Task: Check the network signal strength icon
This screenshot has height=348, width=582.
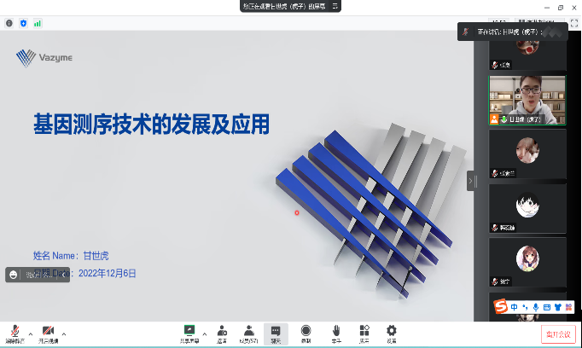Action: [x=38, y=23]
